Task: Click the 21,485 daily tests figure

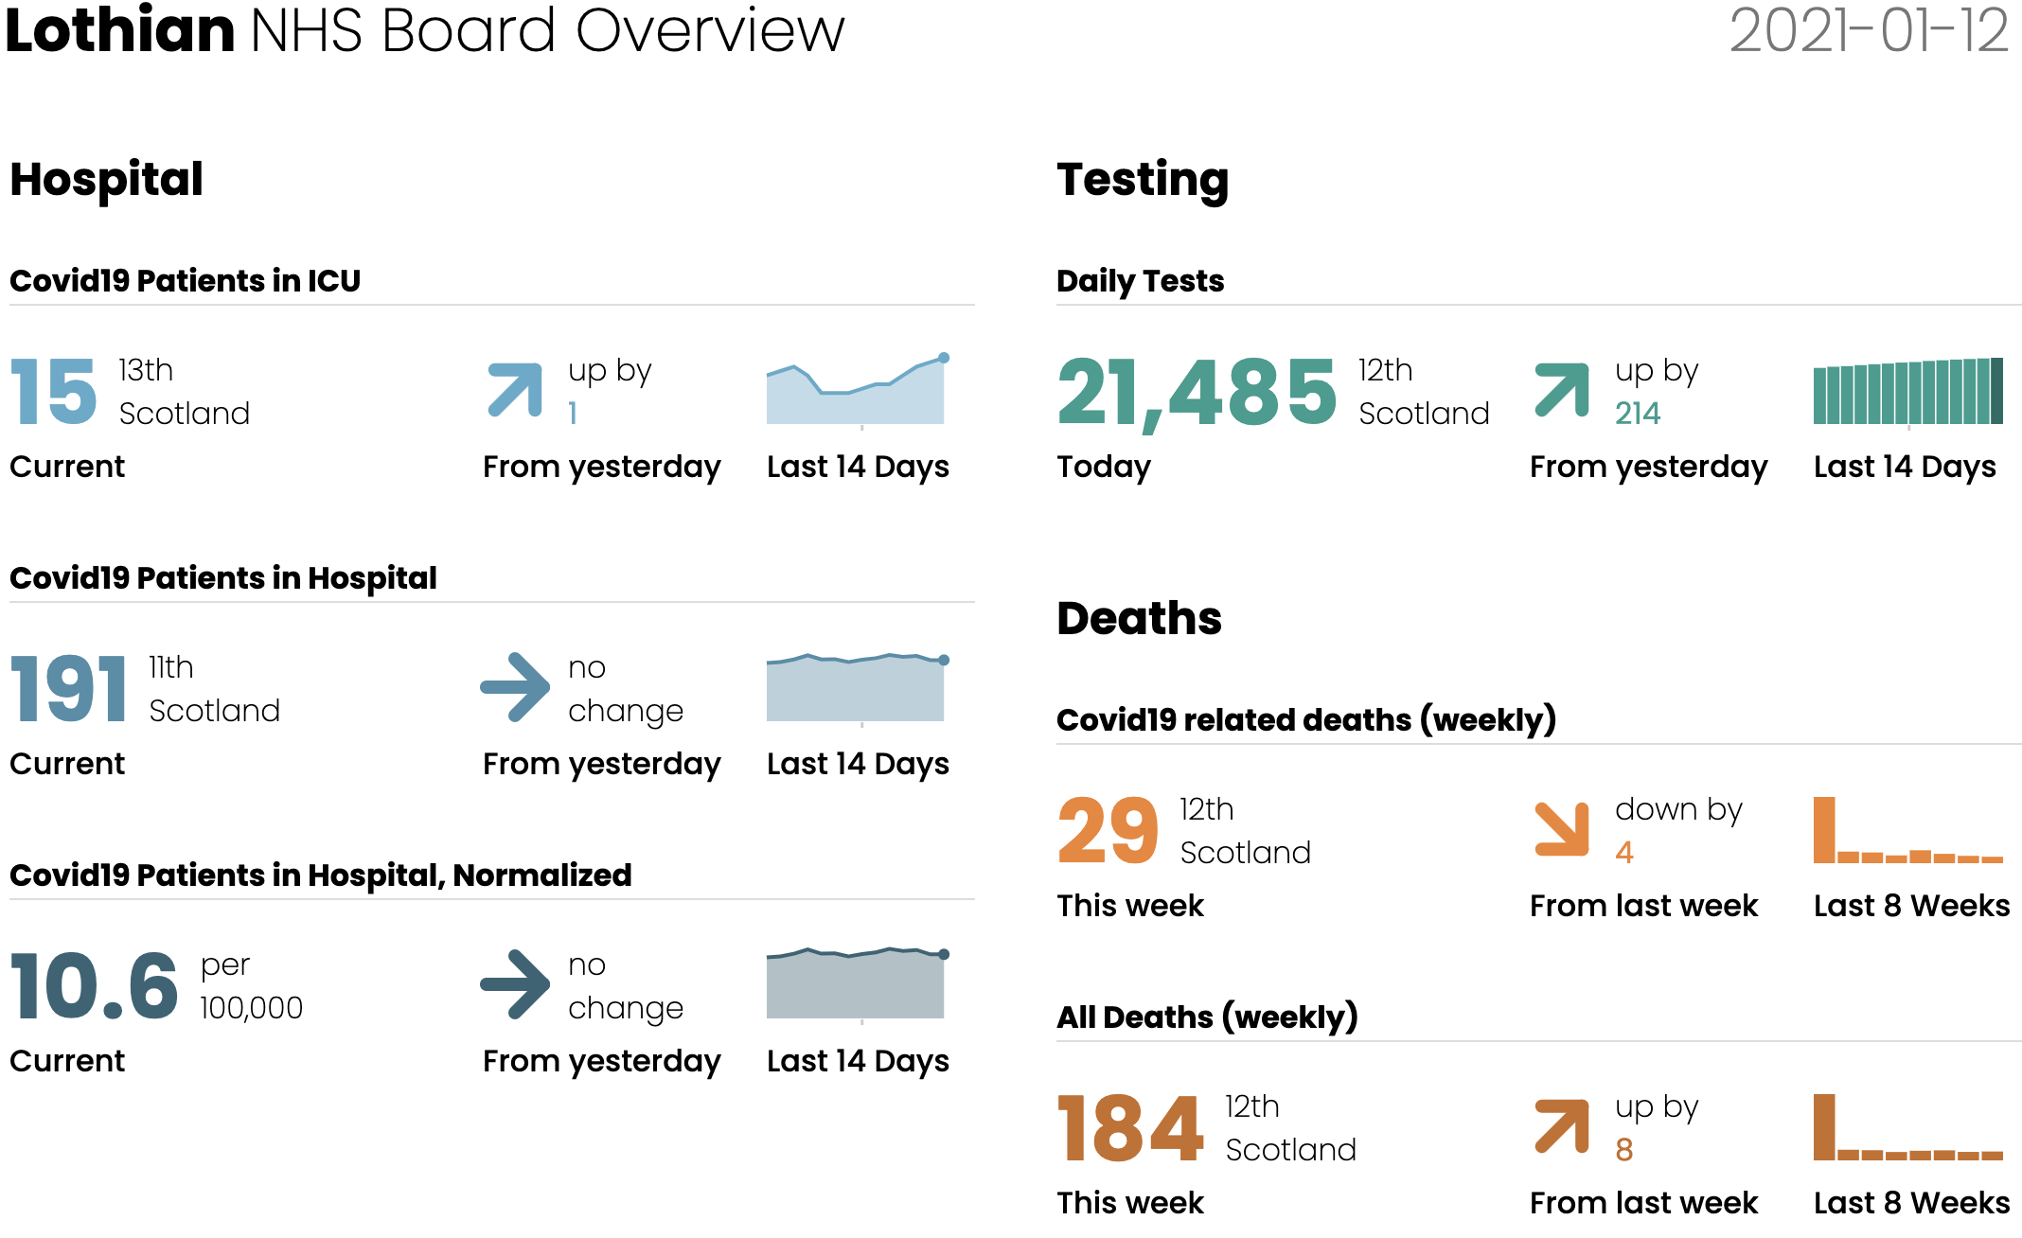Action: click(x=1197, y=393)
